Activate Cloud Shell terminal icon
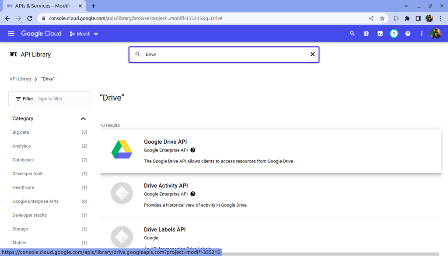 380,34
